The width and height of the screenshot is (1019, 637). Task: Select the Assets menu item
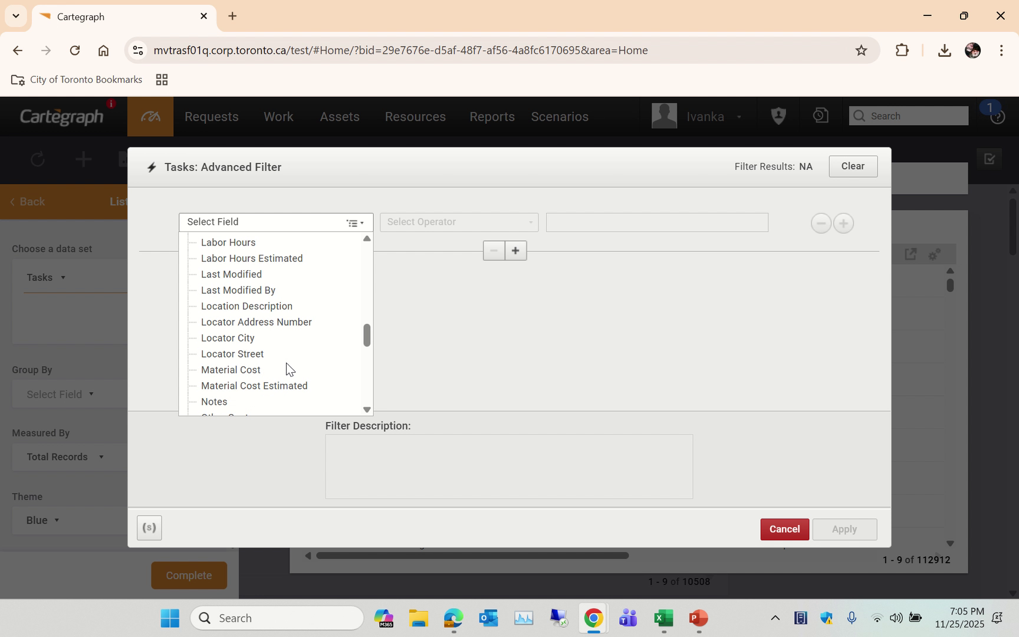340,116
